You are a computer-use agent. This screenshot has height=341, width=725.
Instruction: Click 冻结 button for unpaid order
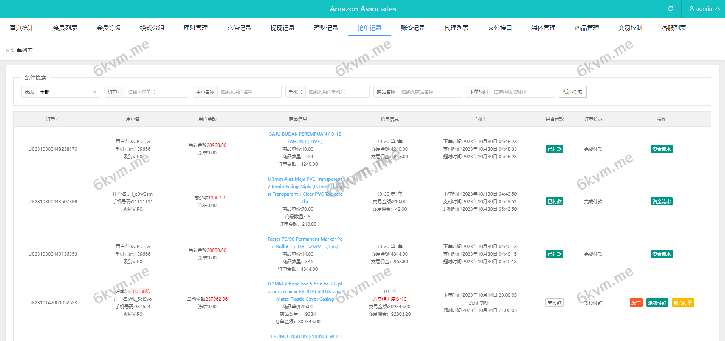click(x=636, y=302)
